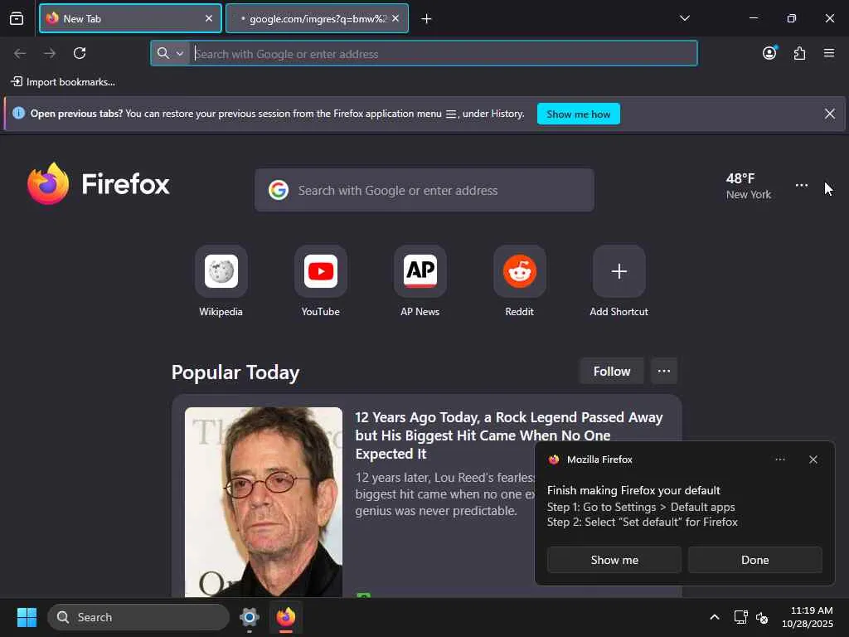Expand the list all tabs chevron

684,18
